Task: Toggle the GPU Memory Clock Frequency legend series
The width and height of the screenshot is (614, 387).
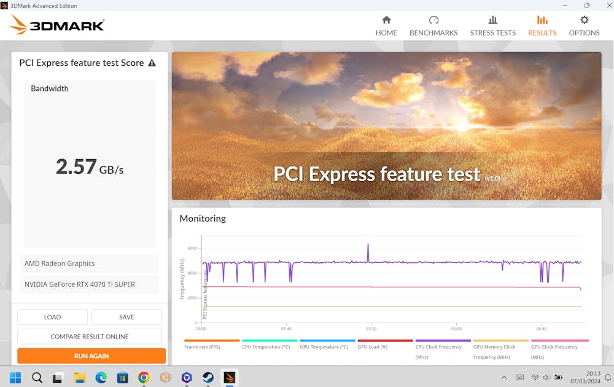Action: [x=500, y=349]
